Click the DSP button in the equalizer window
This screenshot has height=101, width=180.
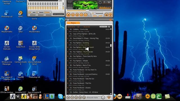click(x=58, y=14)
